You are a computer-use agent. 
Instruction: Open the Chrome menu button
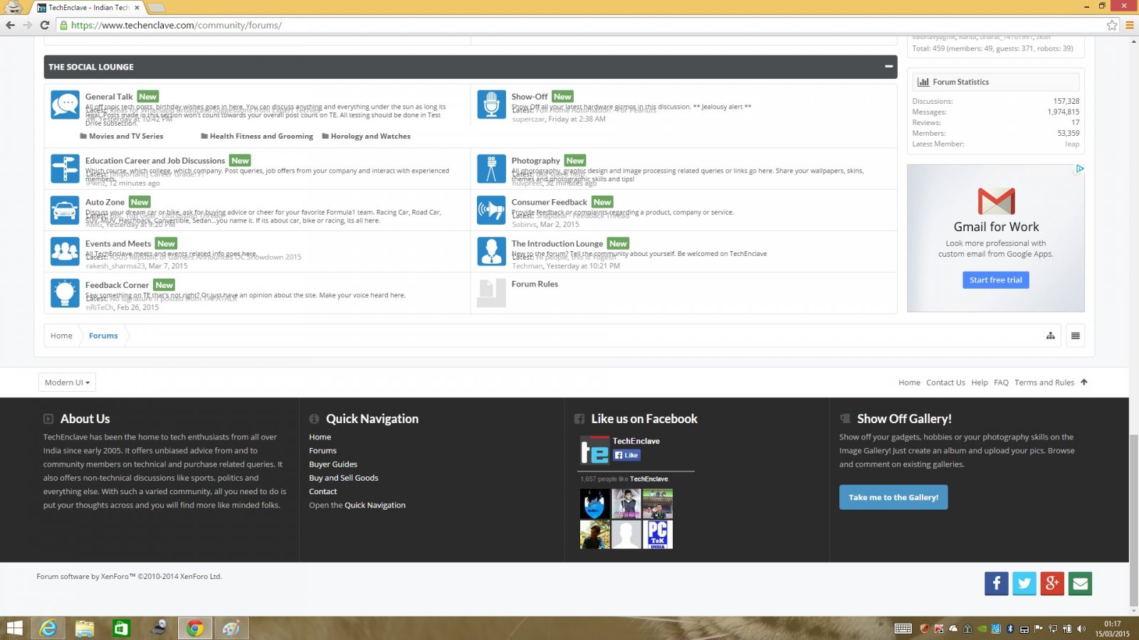[x=1129, y=25]
